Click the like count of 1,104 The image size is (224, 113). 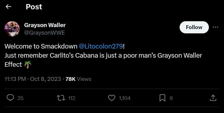click(125, 98)
